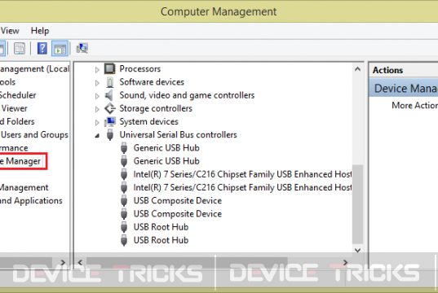Click the device list horizontal scroll-right arrow
The image size is (438, 293).
click(345, 262)
